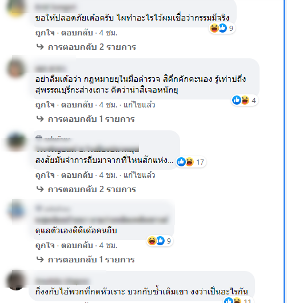Image resolution: width=287 pixels, height=303 pixels.
Task: Open avatar of the กฏหมายยุในมือตำรวจ comment author
Action: coord(16,68)
